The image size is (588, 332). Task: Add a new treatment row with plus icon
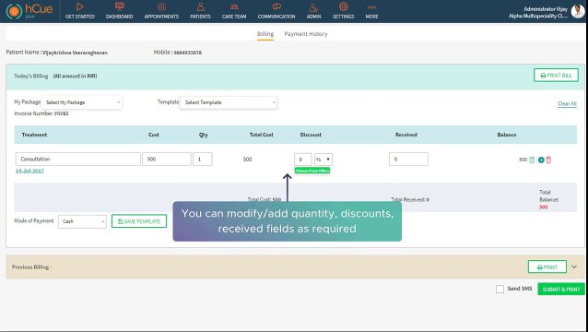(x=541, y=160)
